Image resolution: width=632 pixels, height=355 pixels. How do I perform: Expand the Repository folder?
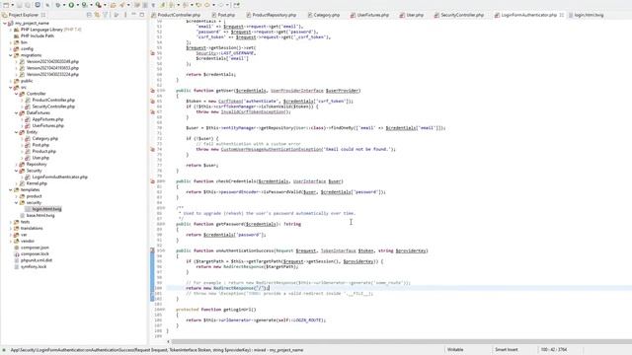click(16, 165)
